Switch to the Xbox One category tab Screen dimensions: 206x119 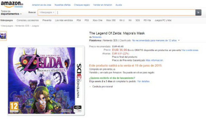98,20
